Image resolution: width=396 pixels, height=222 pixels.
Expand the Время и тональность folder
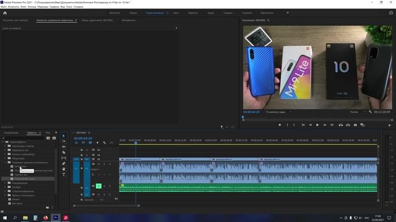(5, 195)
